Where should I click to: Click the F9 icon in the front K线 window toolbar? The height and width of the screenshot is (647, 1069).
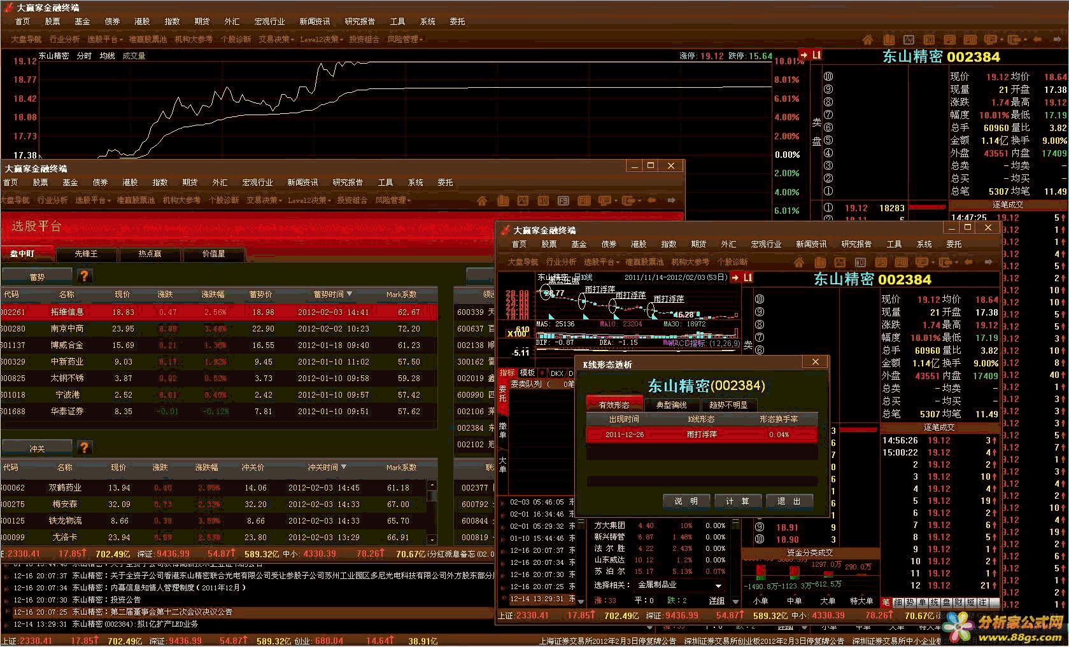[881, 262]
